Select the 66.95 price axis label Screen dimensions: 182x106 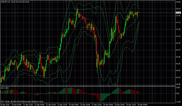[178, 43]
